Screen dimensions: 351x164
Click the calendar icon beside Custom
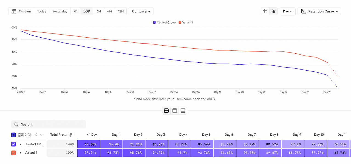coord(14,11)
